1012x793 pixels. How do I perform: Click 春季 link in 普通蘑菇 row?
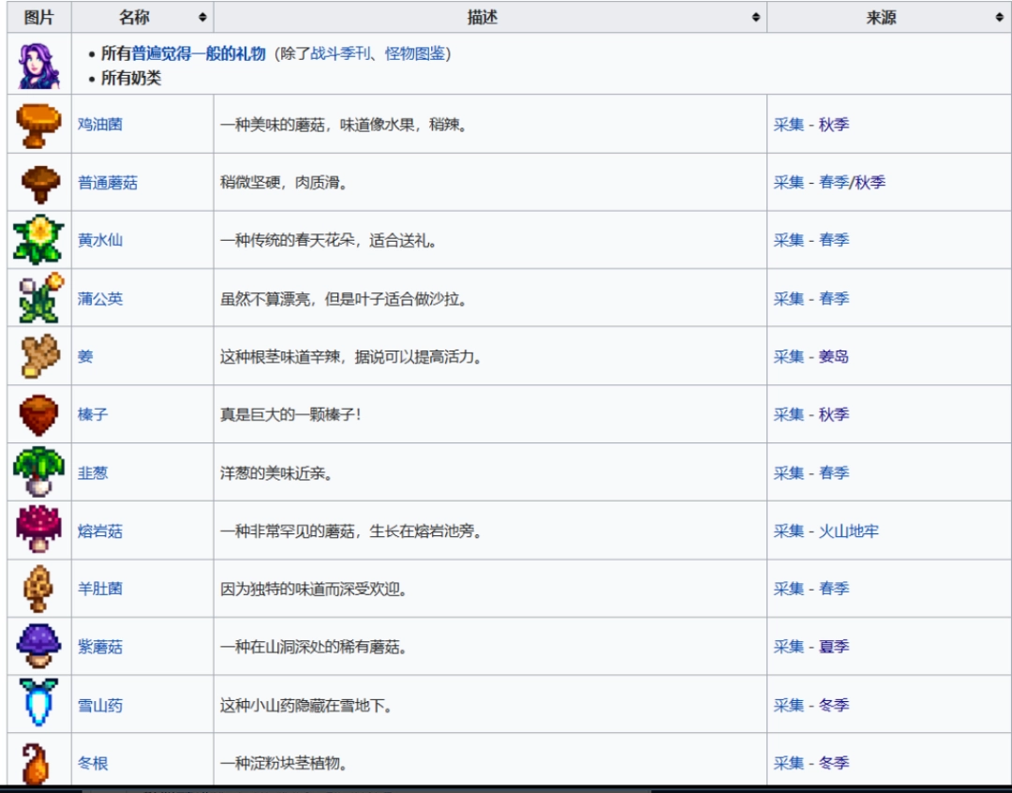pyautogui.click(x=834, y=183)
